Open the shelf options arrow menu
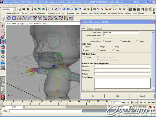156x117 pixels. tap(4, 20)
